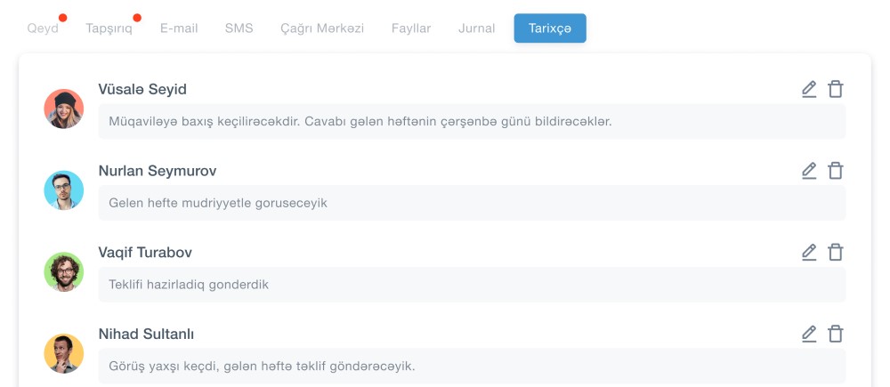Edit Nihad Sultanlı's note with pencil icon
Screen dimensions: 890x387
808,335
